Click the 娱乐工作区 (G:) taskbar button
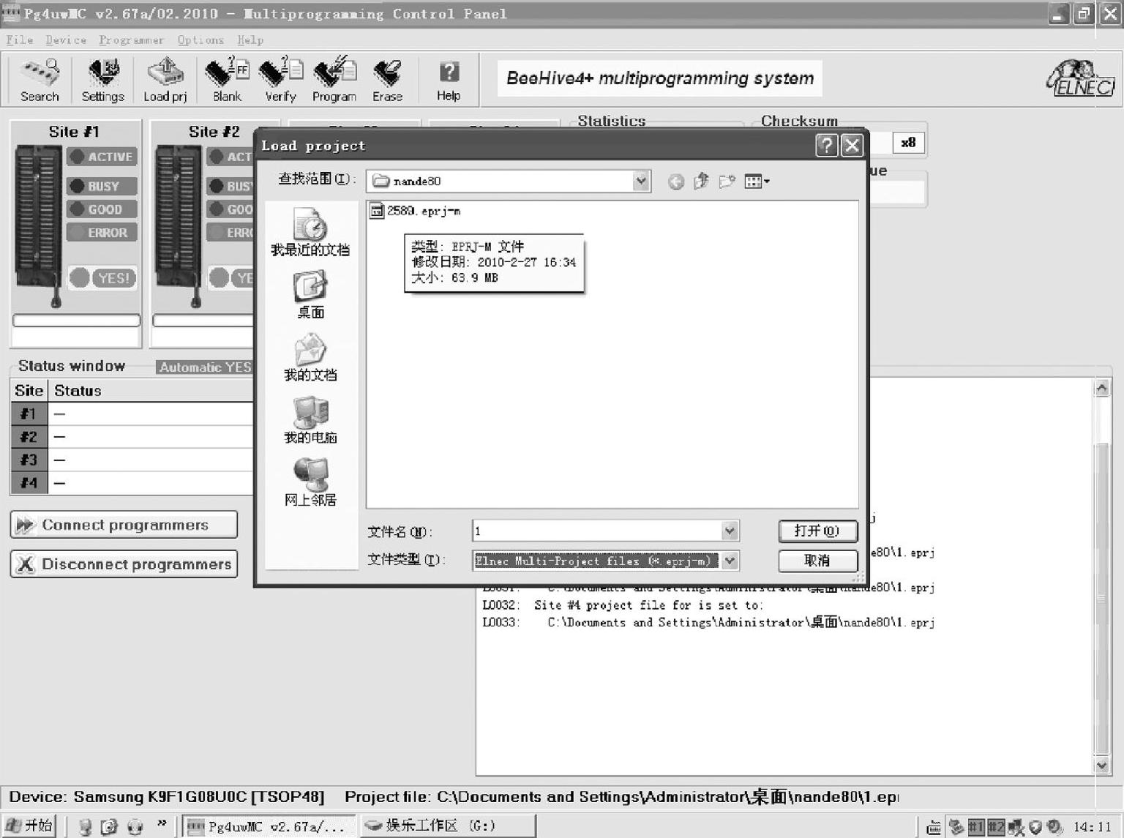 pos(448,826)
